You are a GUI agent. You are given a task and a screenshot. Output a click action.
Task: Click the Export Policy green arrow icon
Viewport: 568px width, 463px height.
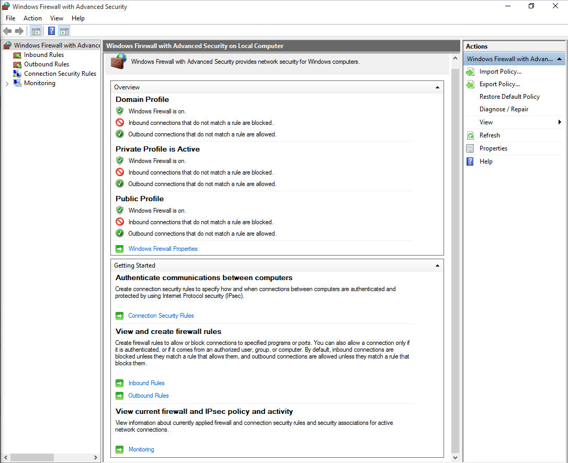click(x=470, y=84)
